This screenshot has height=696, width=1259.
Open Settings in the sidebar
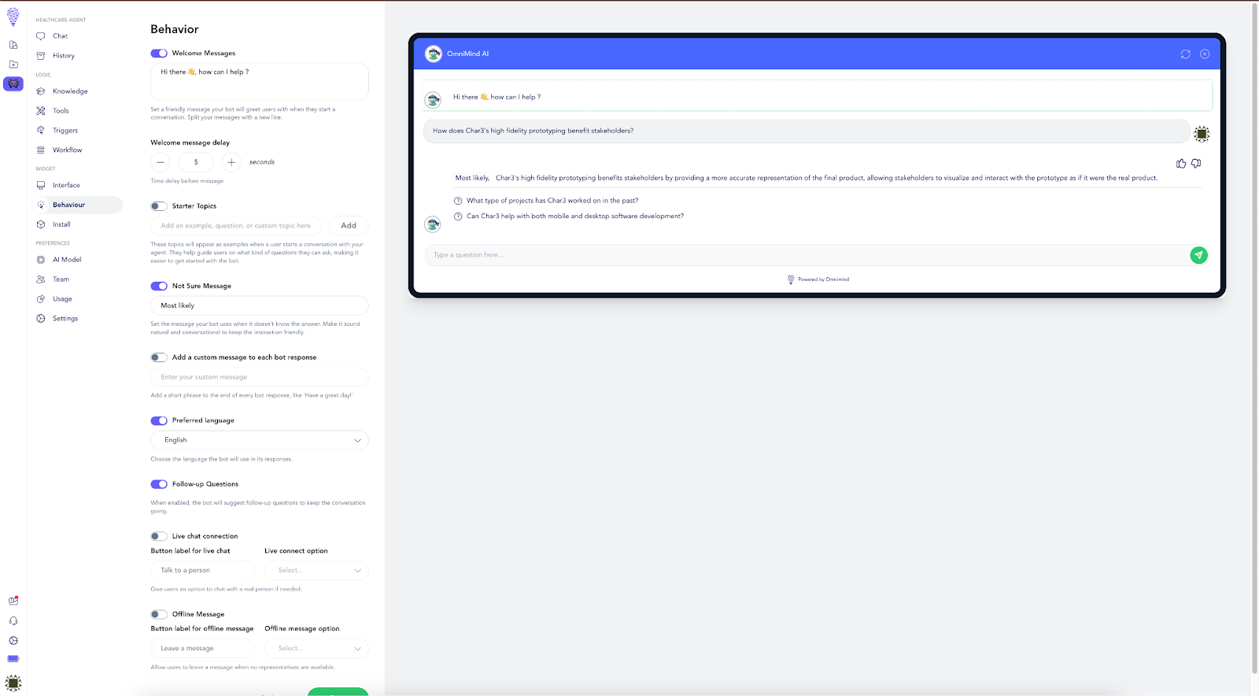65,319
